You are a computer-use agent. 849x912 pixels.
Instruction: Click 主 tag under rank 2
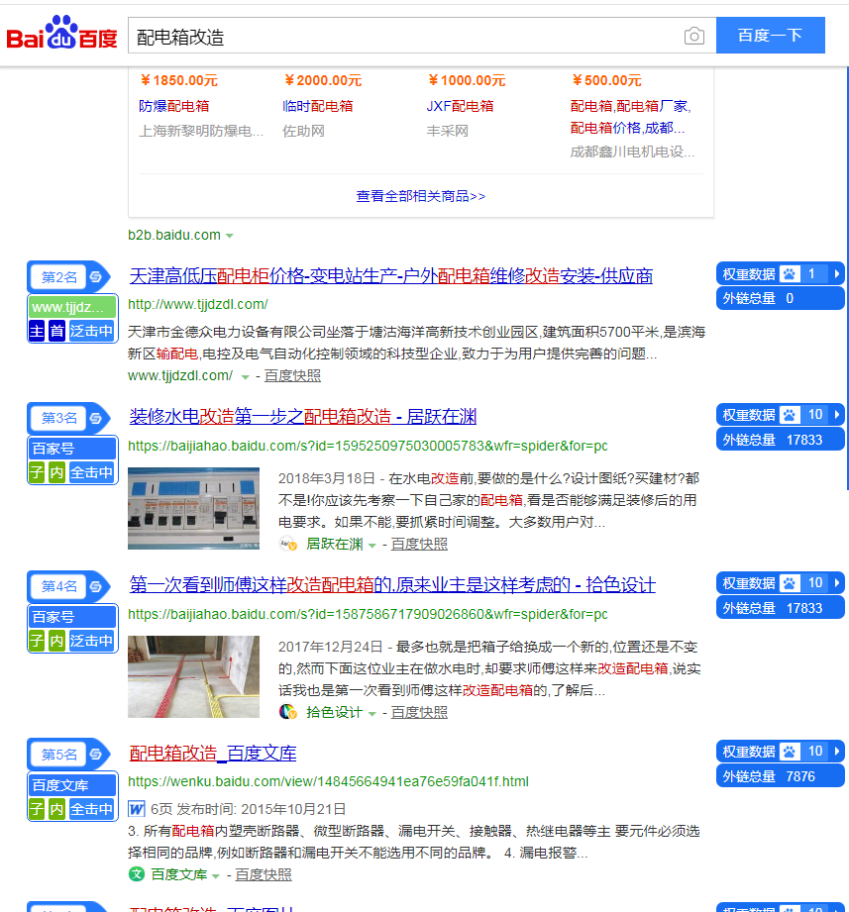37,331
